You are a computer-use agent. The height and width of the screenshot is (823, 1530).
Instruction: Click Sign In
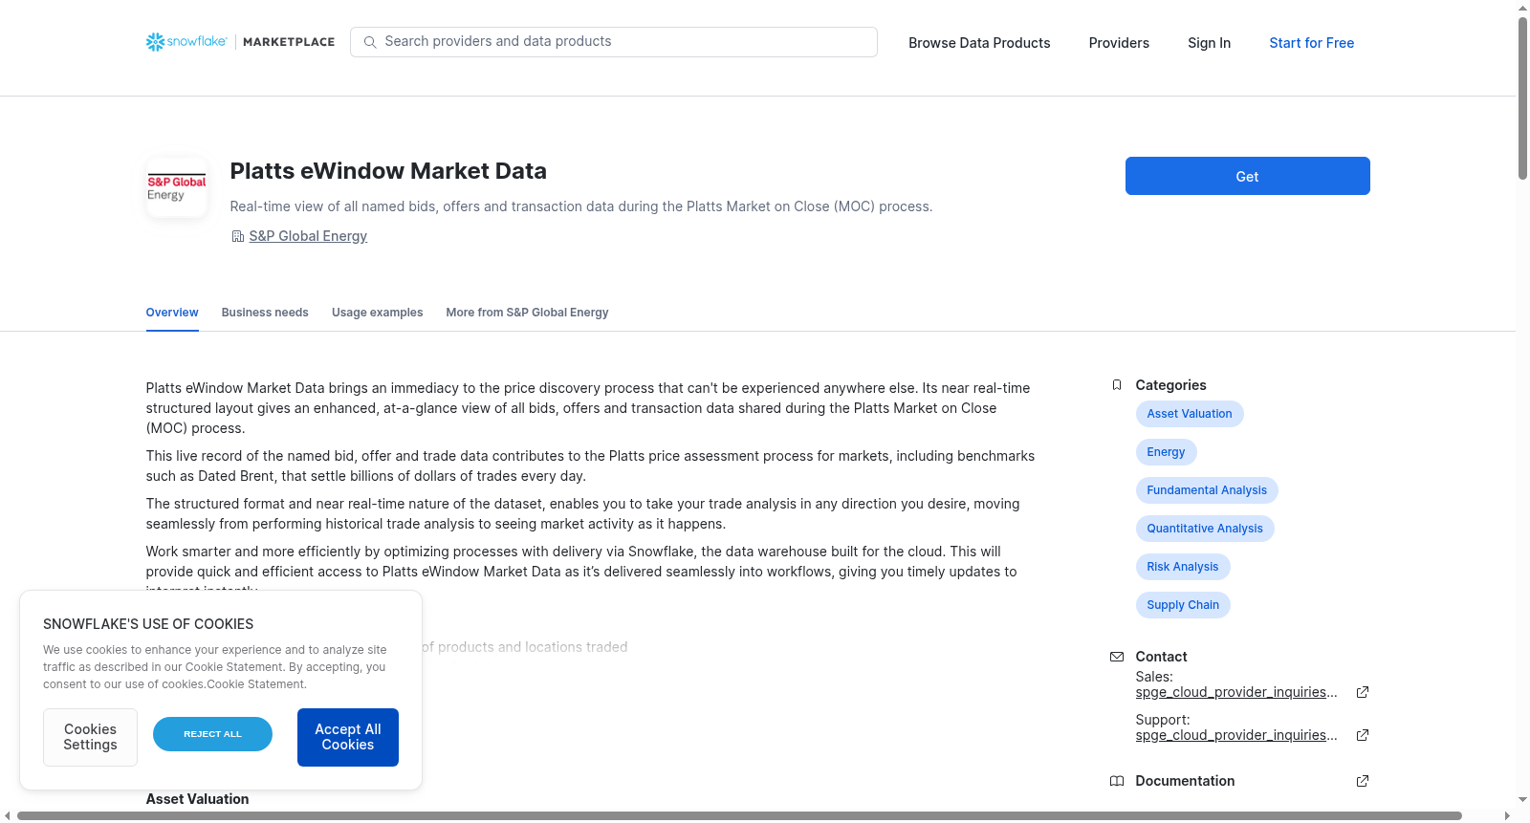(x=1209, y=43)
